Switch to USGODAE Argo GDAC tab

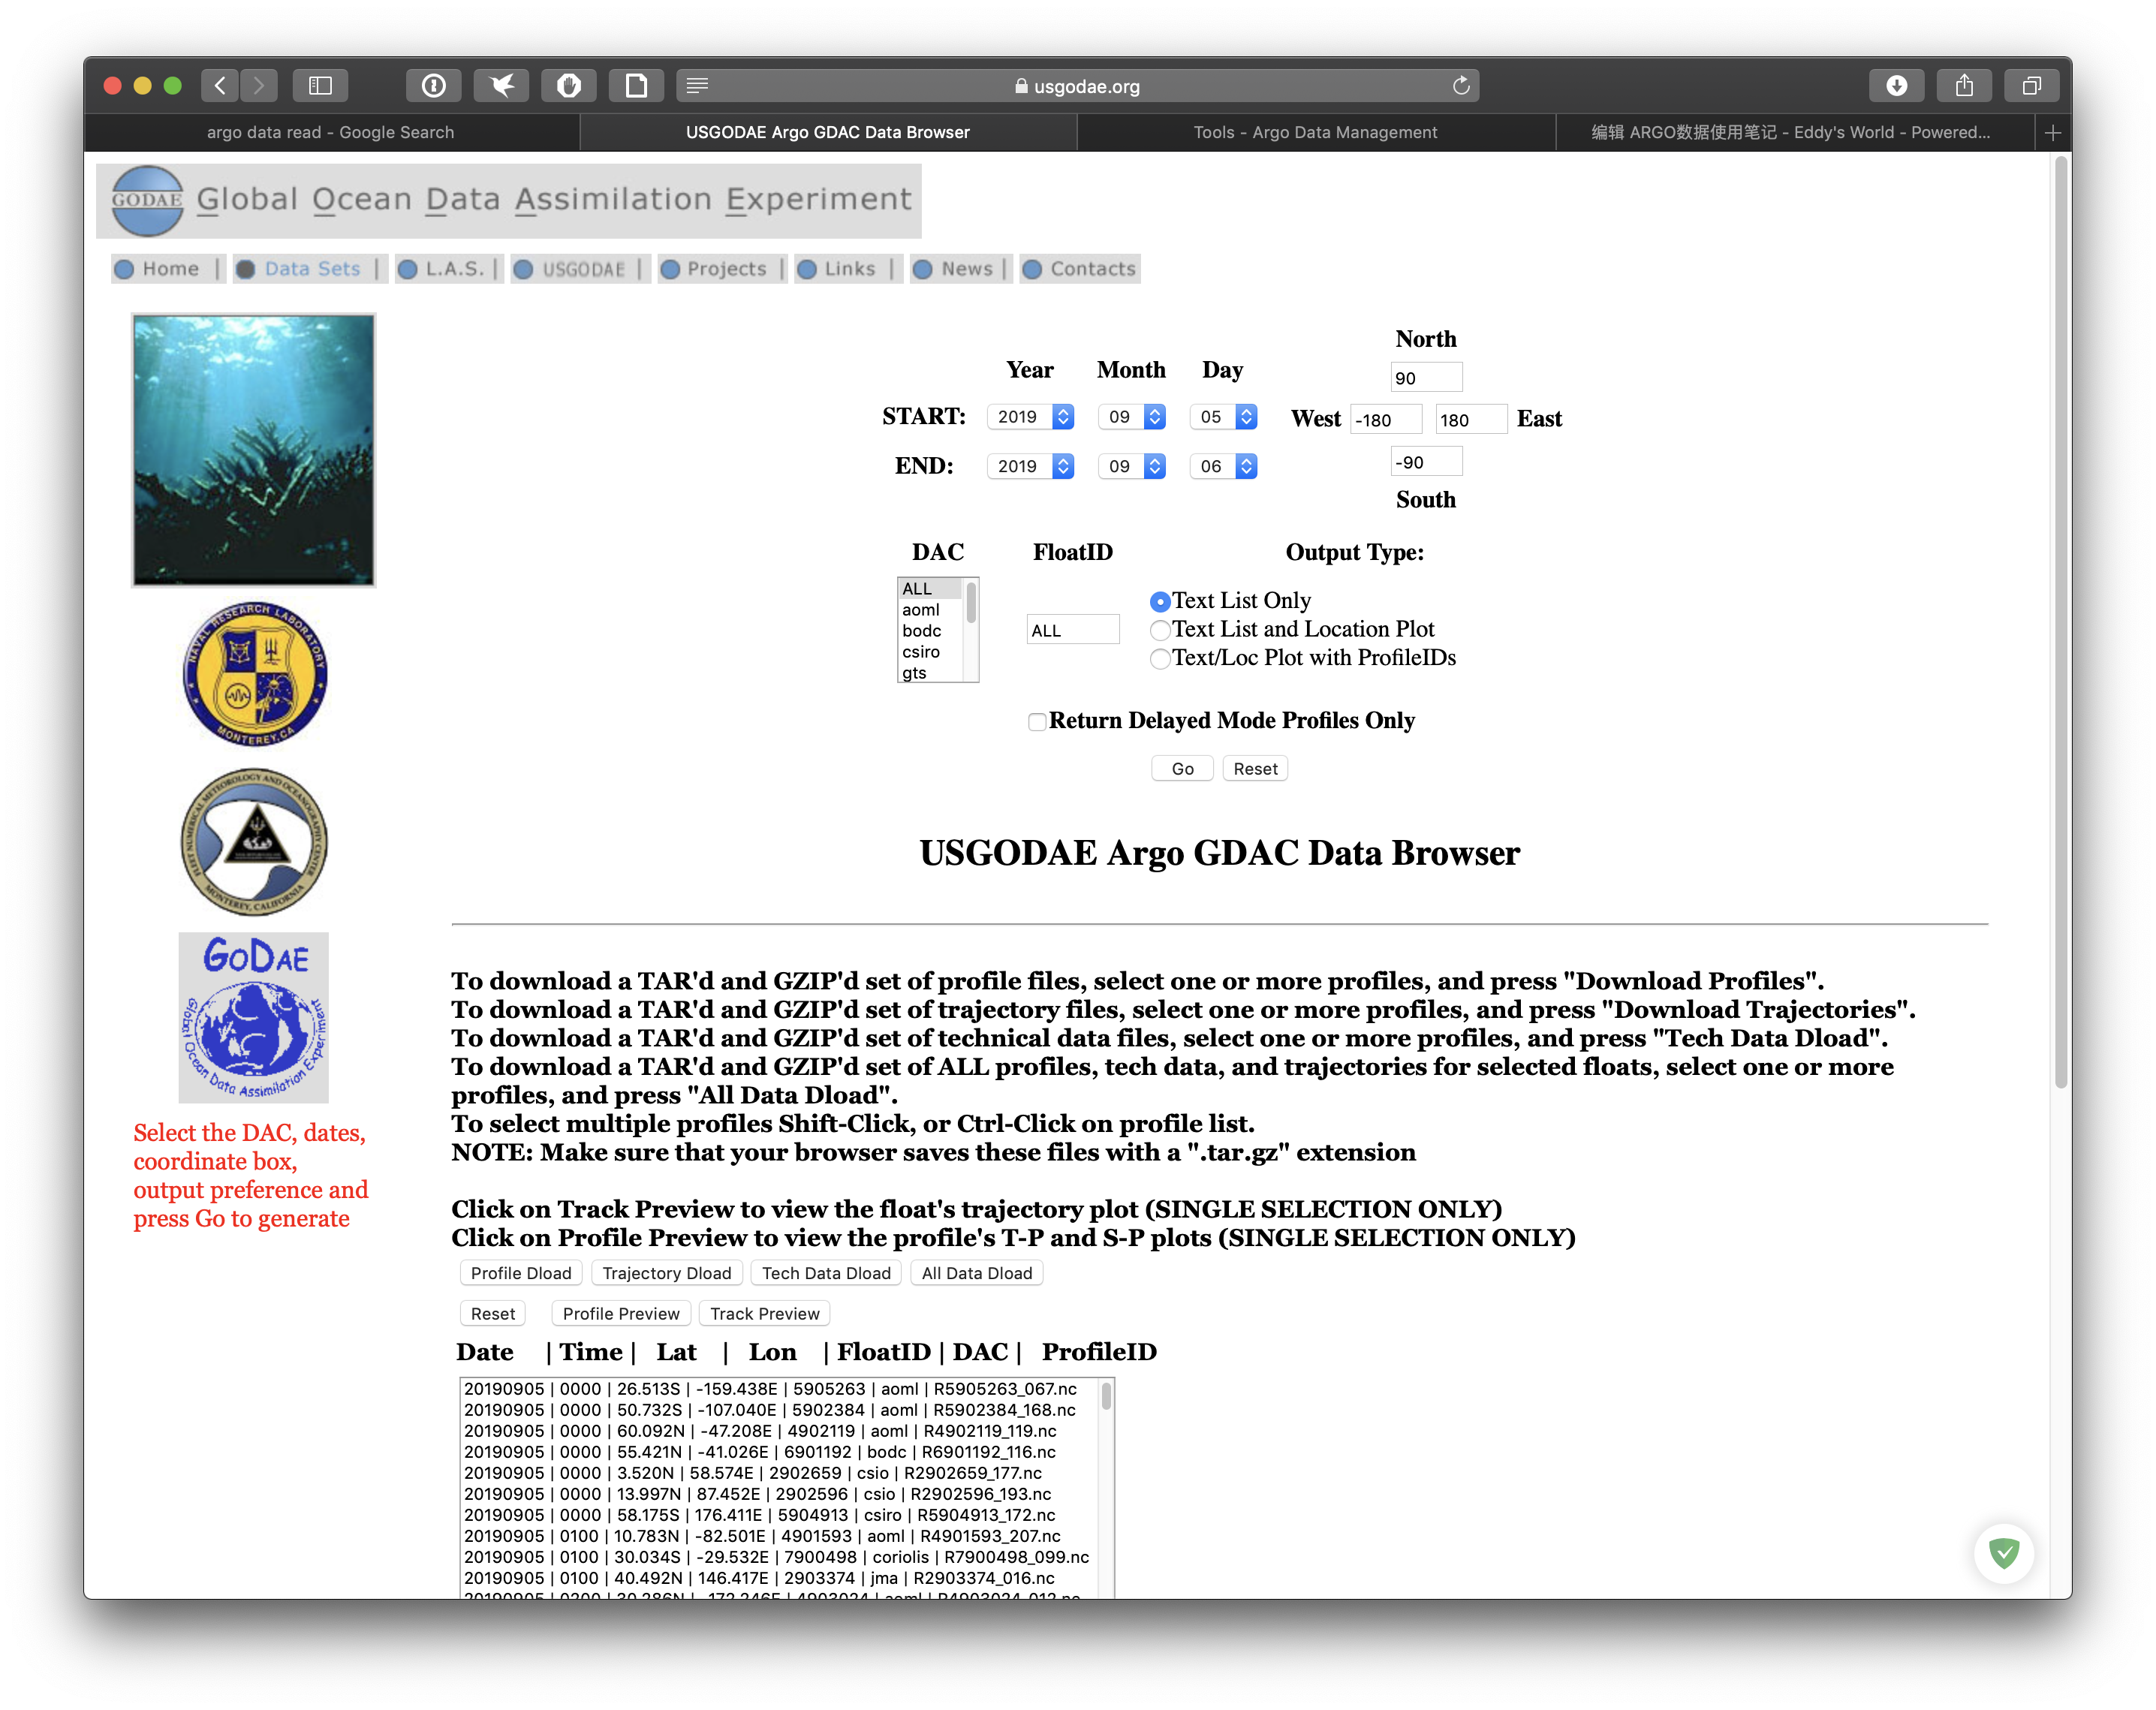coord(828,132)
